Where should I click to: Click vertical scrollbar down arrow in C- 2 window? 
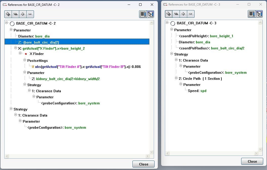point(151,152)
